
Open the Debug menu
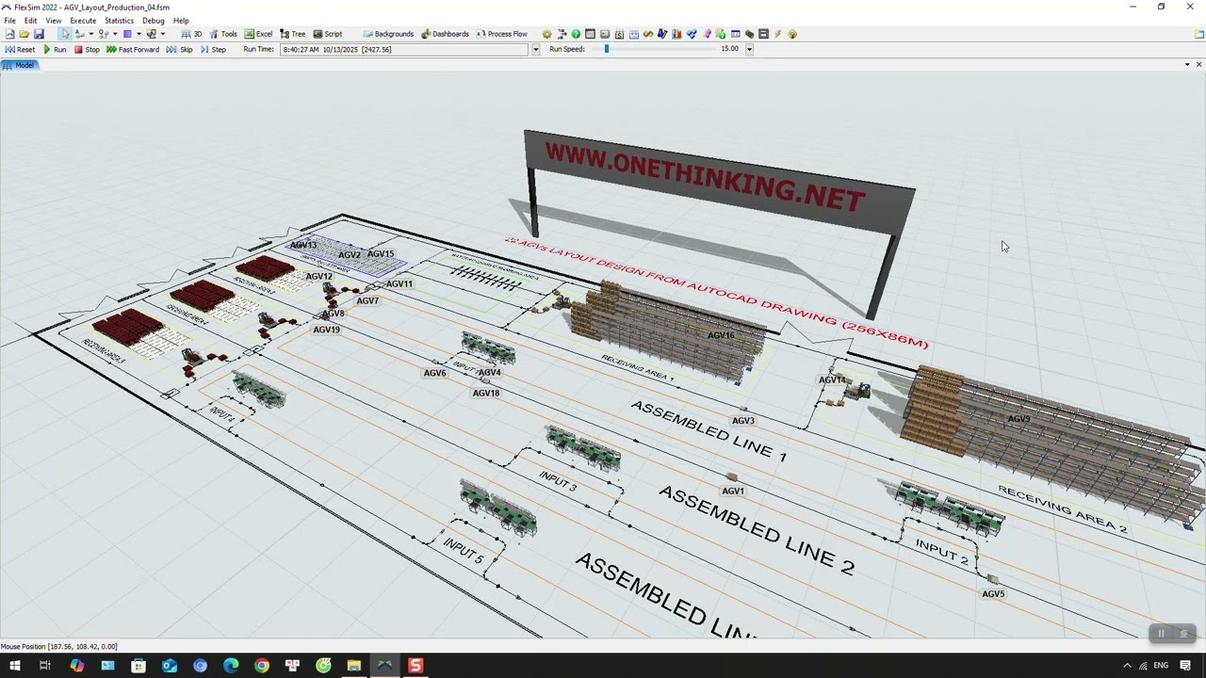point(154,20)
